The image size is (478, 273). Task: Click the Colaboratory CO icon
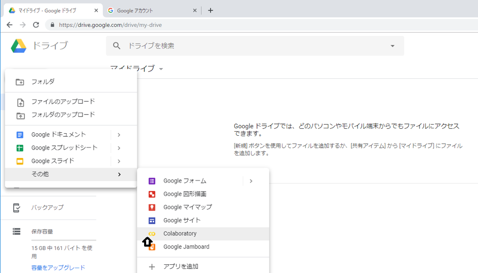[152, 234]
